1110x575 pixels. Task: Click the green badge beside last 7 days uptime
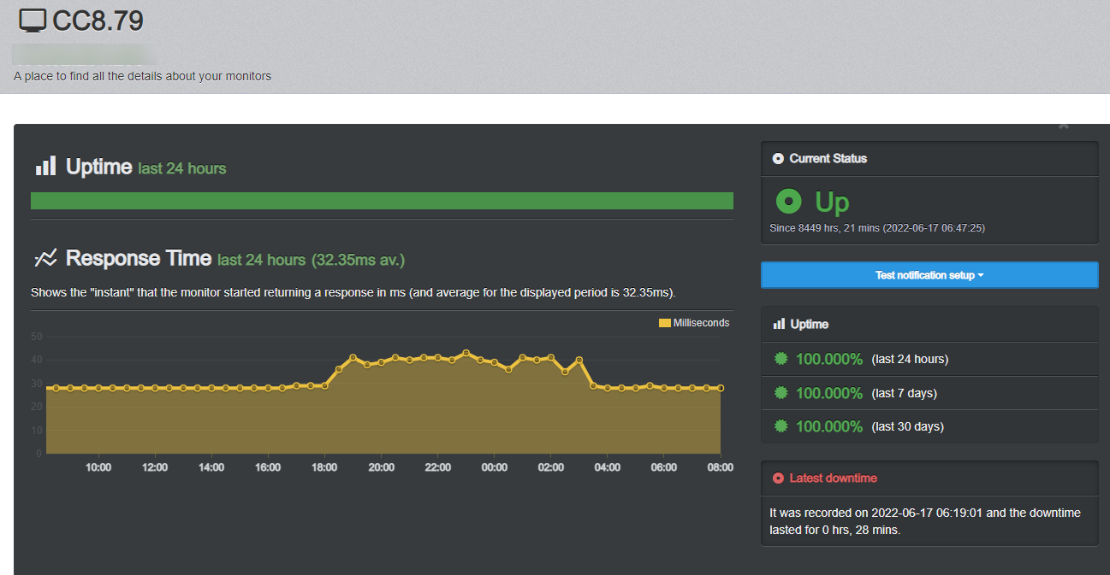point(781,393)
